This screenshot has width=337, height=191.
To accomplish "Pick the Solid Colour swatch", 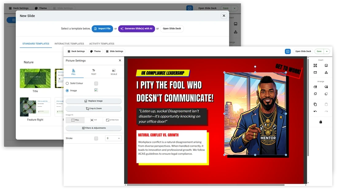I will 96,84.
